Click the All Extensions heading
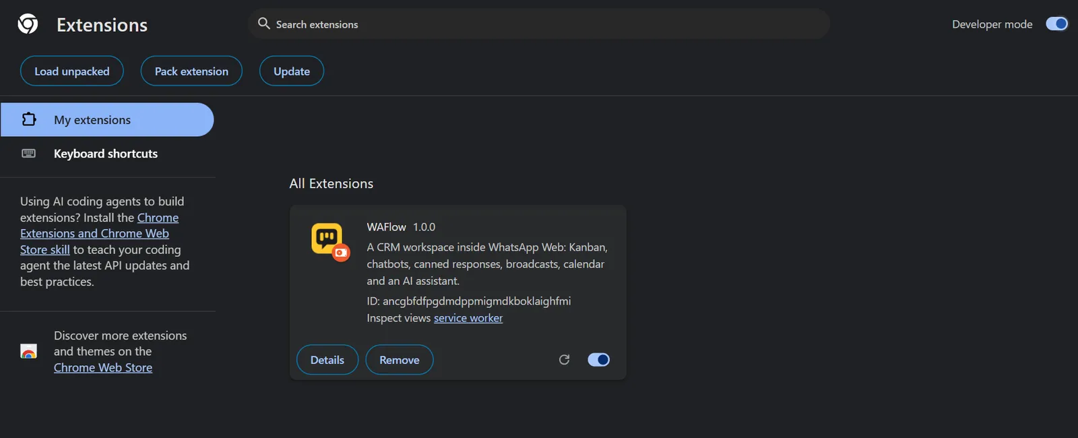This screenshot has height=438, width=1078. coord(331,183)
